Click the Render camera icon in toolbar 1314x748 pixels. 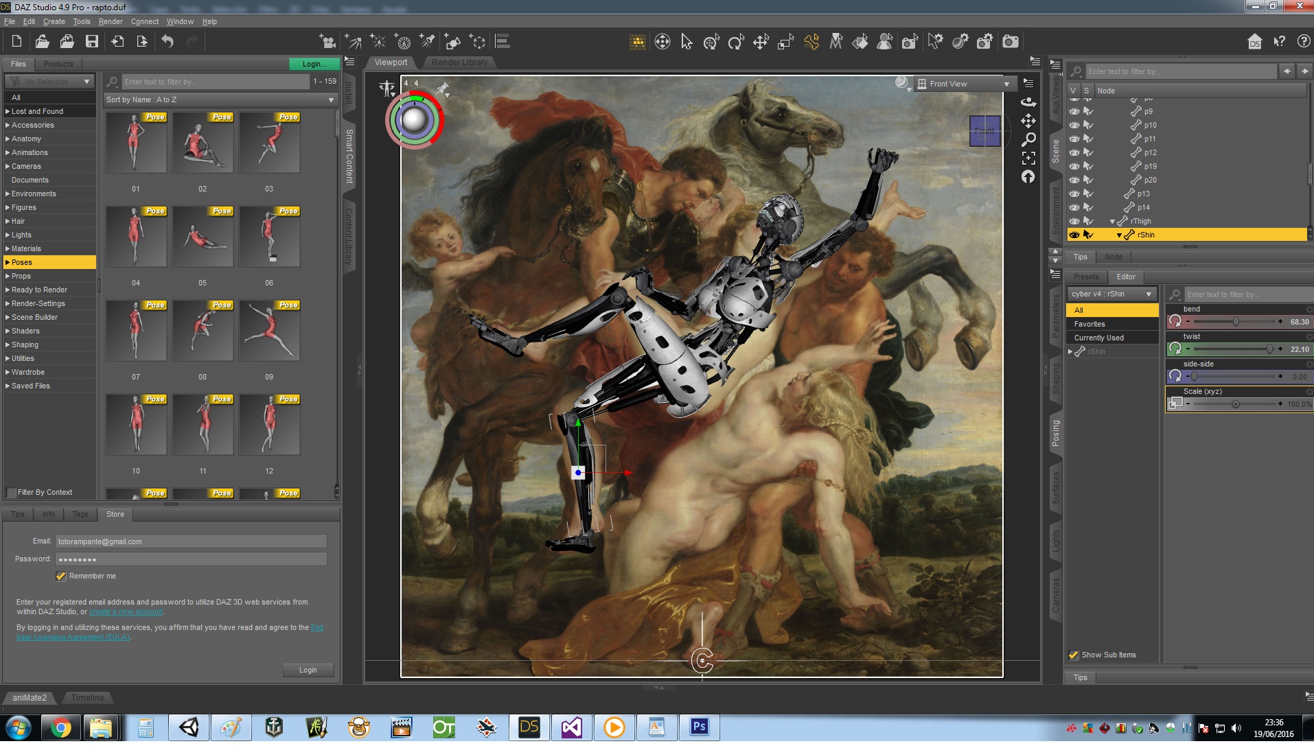coord(1010,43)
